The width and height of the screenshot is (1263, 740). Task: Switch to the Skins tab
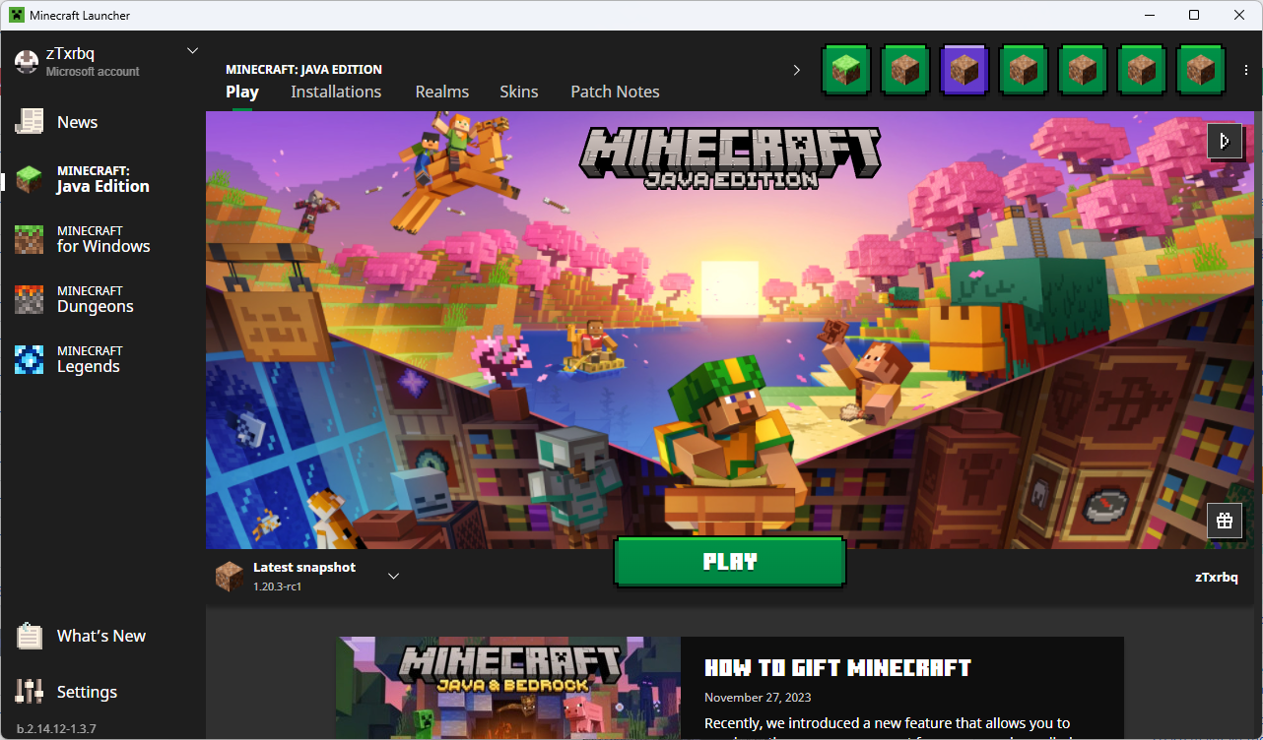coord(519,92)
